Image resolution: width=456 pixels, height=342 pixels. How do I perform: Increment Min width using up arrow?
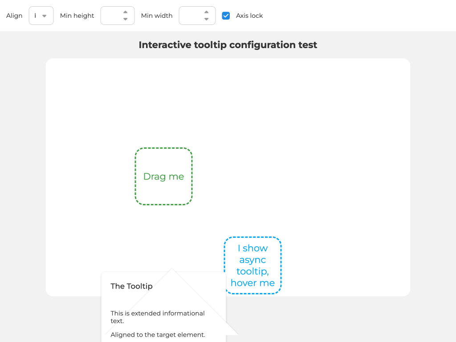(x=207, y=12)
